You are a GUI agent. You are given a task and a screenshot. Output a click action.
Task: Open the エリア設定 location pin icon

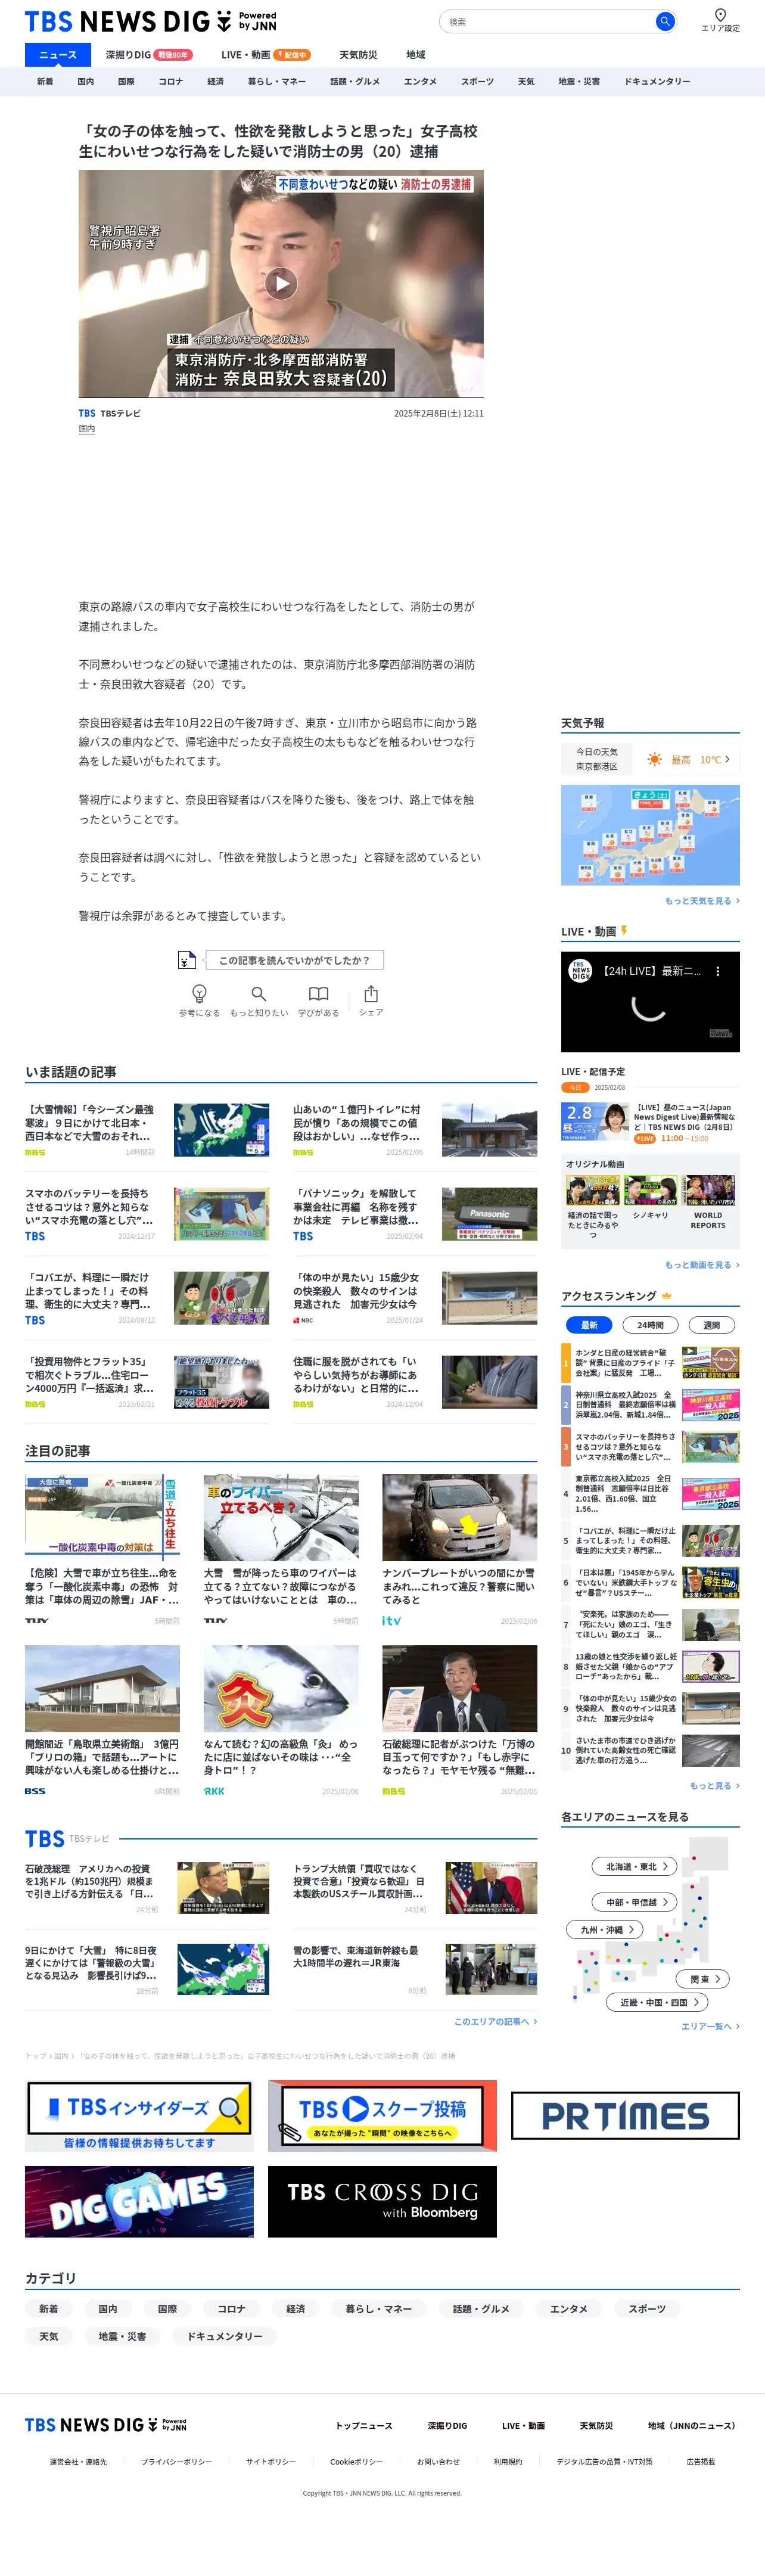tap(720, 15)
